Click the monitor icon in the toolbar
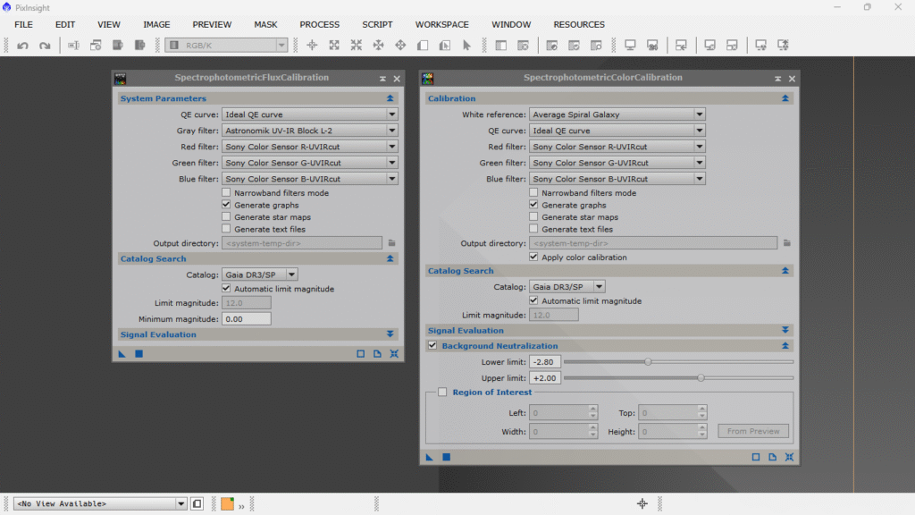Screen dimensions: 915x515 tap(630, 46)
